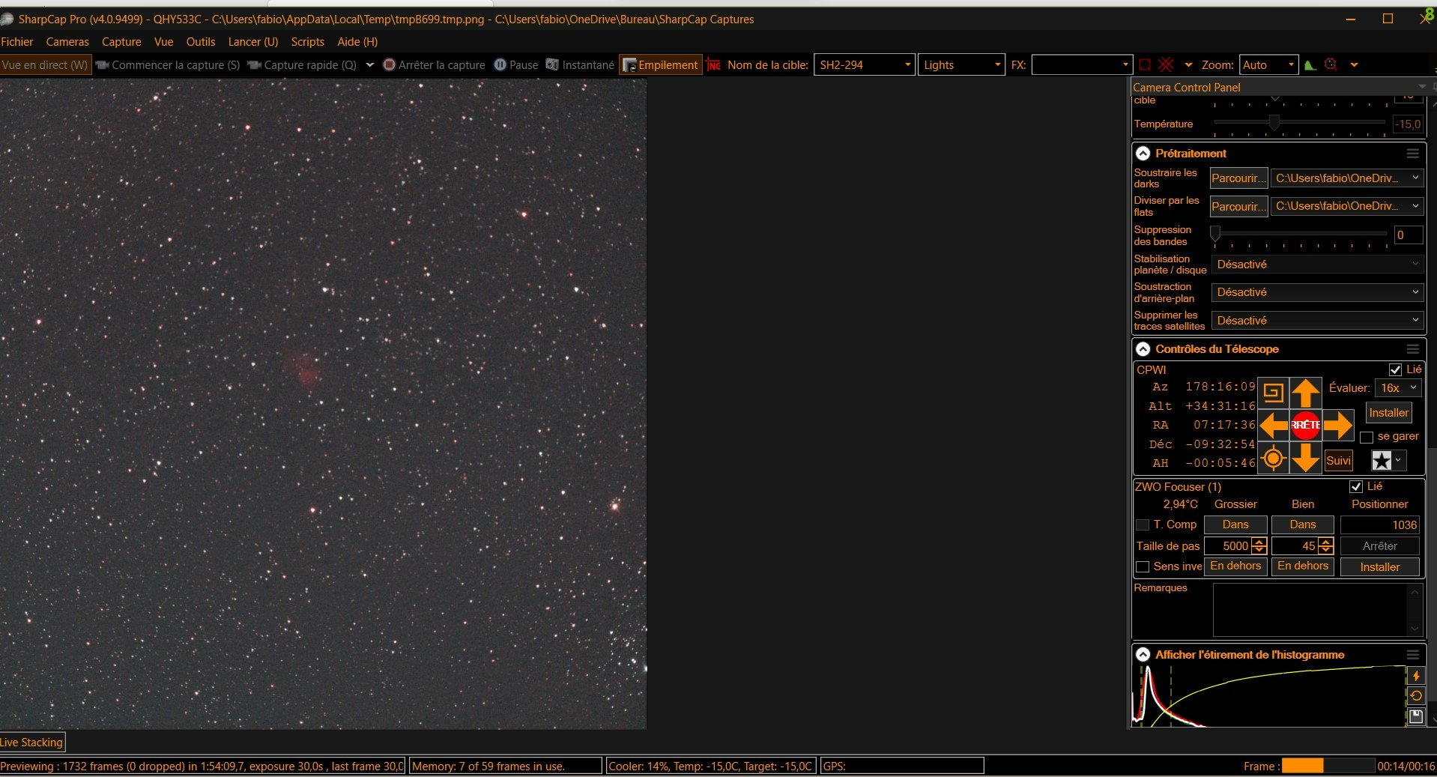Move telescope up with the up arrow

pyautogui.click(x=1305, y=393)
